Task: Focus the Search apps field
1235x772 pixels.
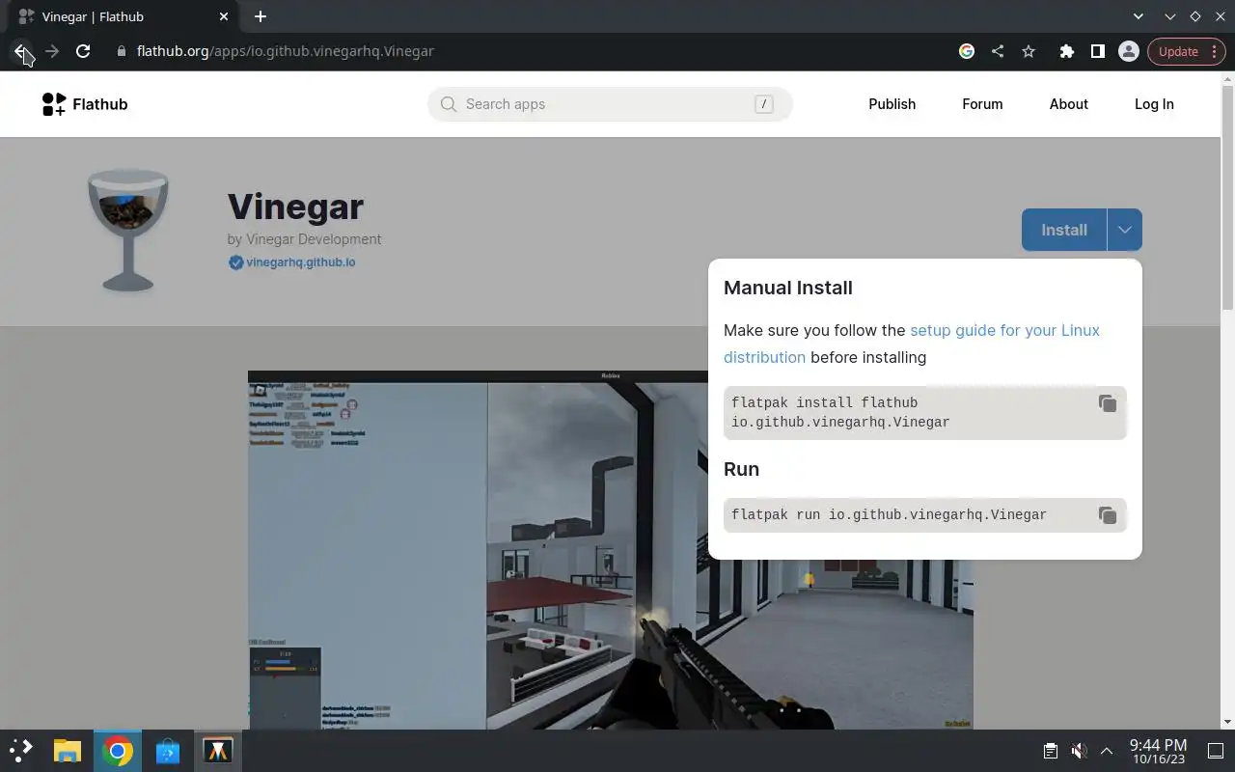Action: pos(610,104)
